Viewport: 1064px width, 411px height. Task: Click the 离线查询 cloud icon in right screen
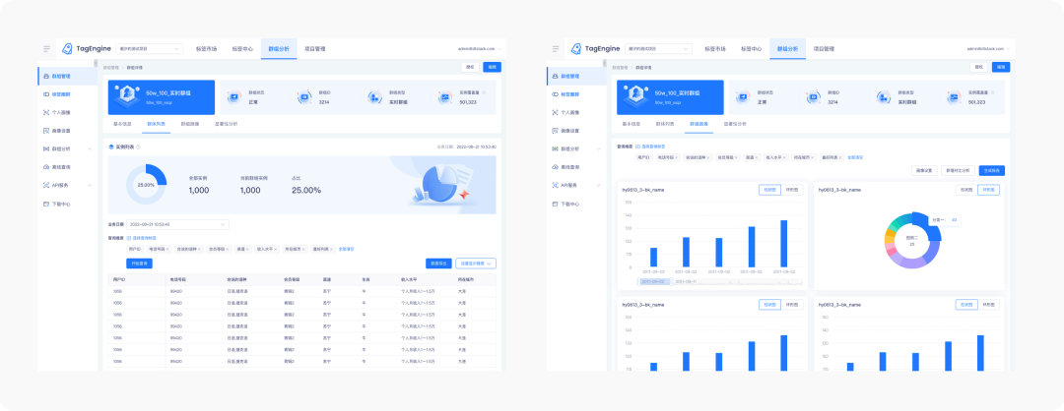pos(555,166)
